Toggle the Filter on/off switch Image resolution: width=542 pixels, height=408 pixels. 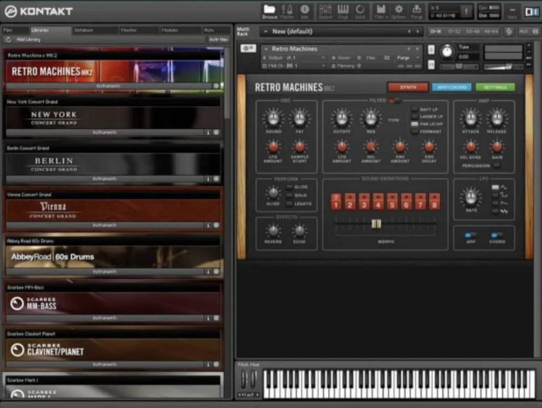(x=394, y=100)
